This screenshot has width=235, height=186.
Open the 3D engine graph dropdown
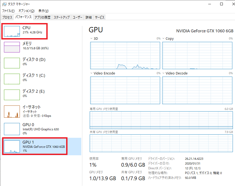tap(91, 38)
